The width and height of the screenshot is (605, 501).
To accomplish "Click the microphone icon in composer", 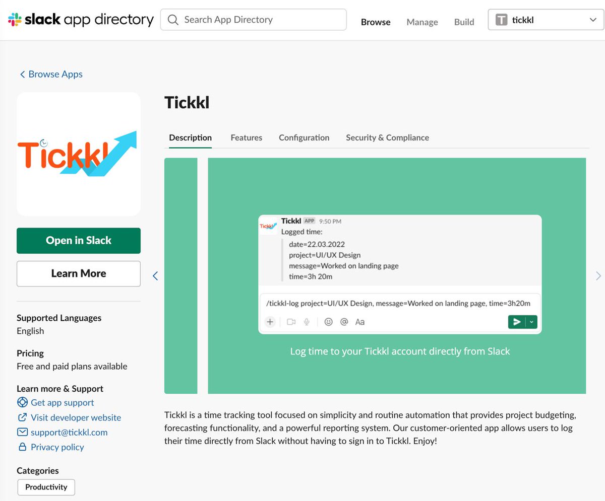I will [307, 322].
